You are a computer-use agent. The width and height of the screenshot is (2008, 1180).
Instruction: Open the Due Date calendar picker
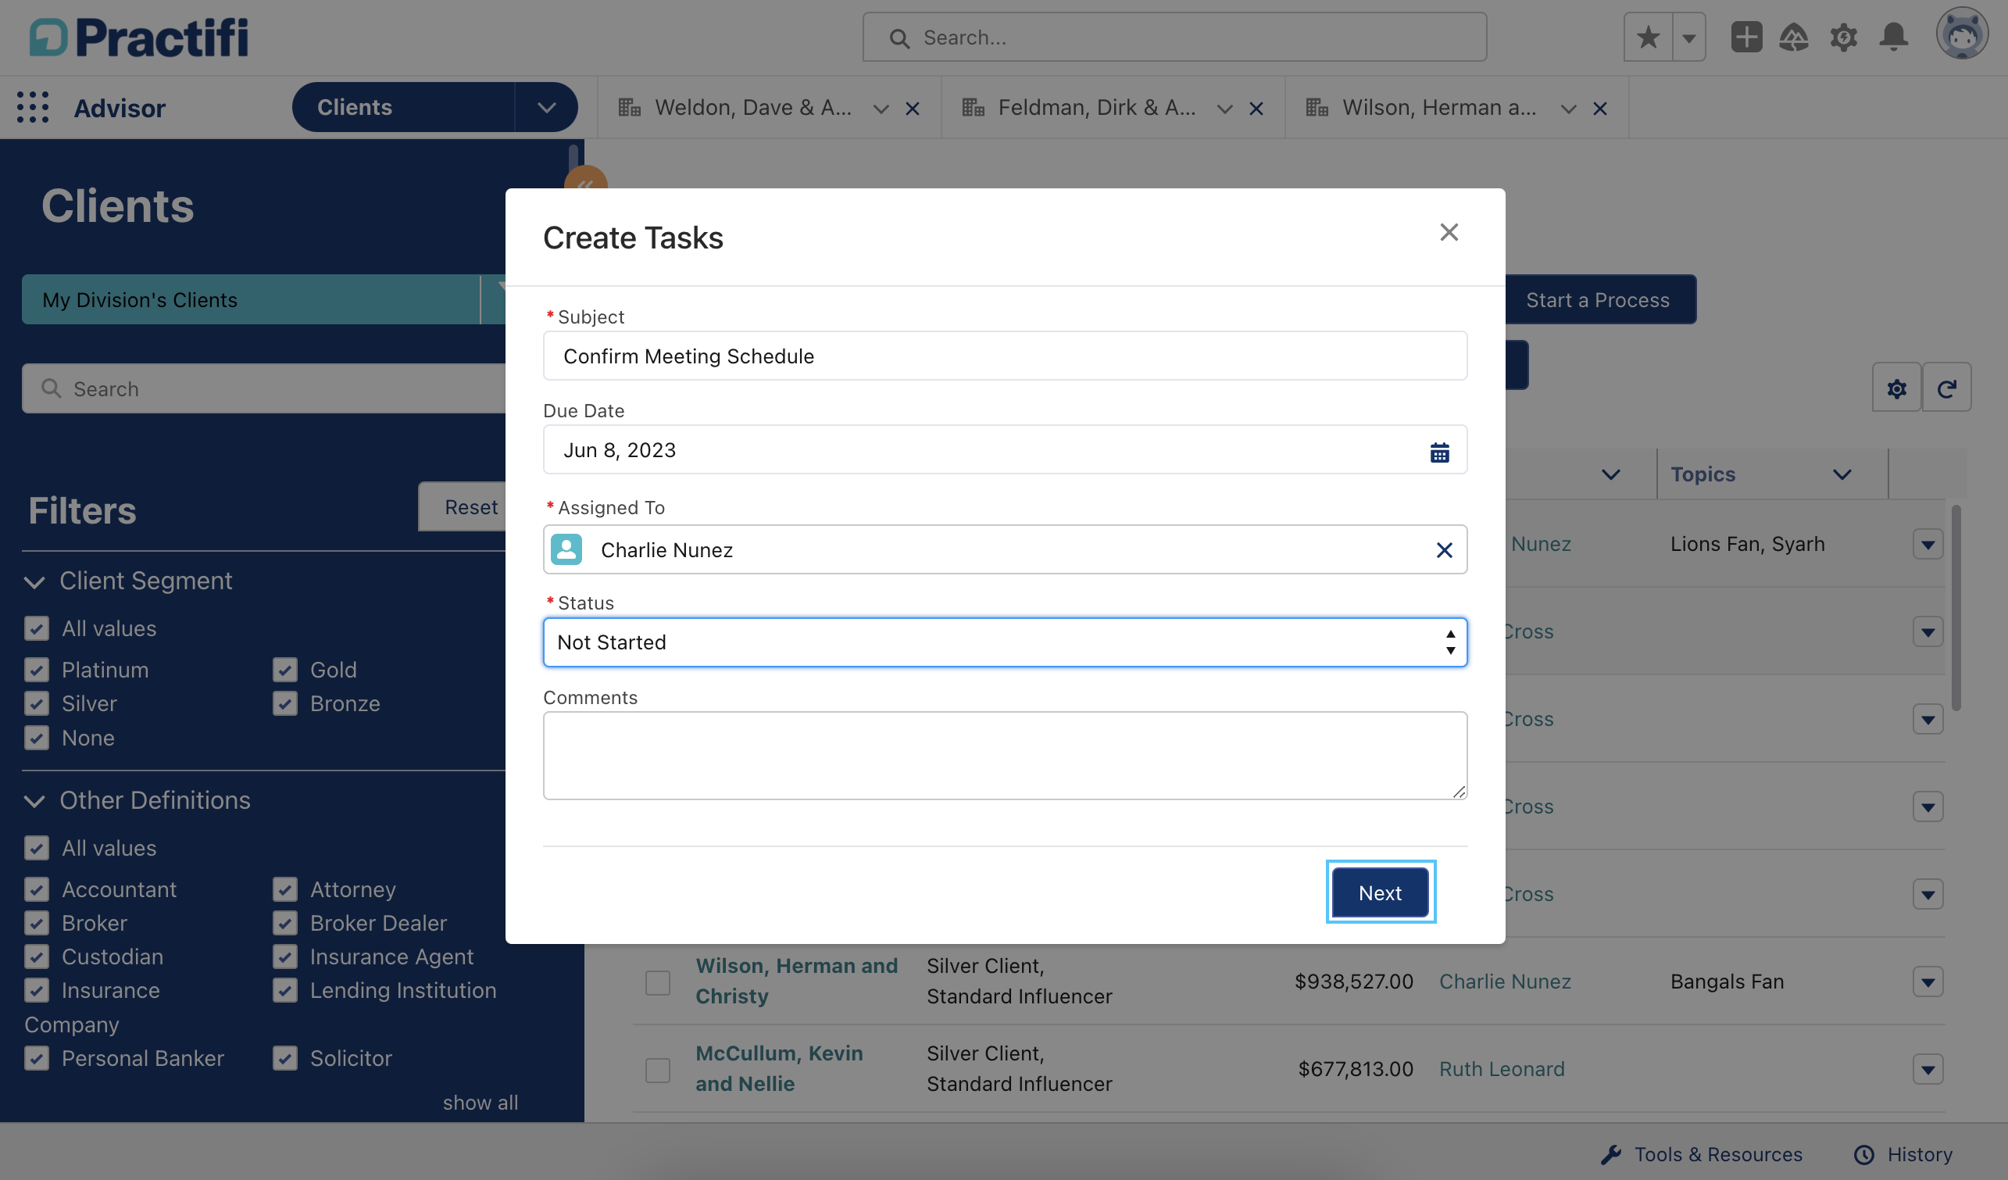tap(1439, 452)
